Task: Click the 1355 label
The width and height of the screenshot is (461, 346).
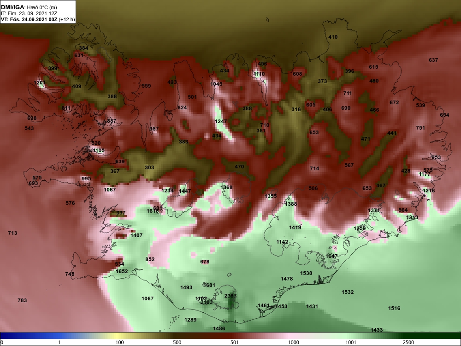Action: click(271, 196)
